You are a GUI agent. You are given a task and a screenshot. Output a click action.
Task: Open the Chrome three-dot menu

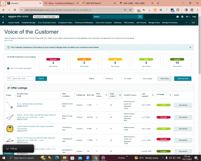click(x=197, y=10)
